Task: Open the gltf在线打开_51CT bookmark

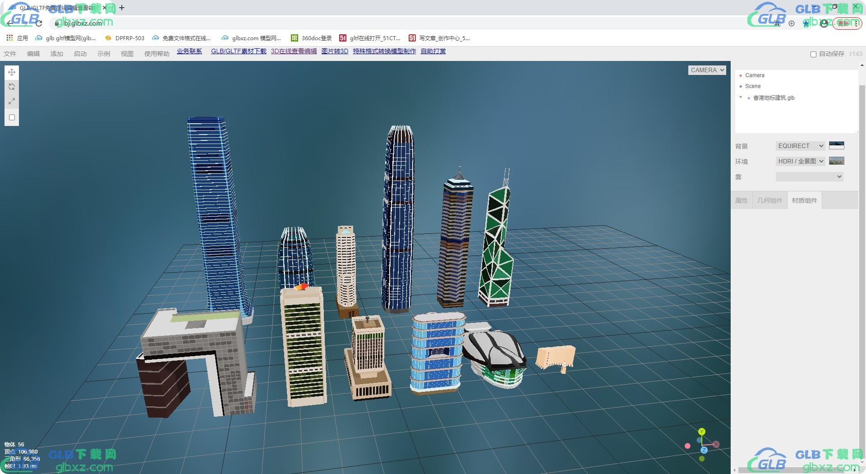Action: (370, 38)
